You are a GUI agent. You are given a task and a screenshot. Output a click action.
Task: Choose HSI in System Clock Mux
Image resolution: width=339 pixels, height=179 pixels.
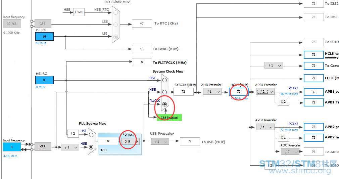click(x=164, y=80)
